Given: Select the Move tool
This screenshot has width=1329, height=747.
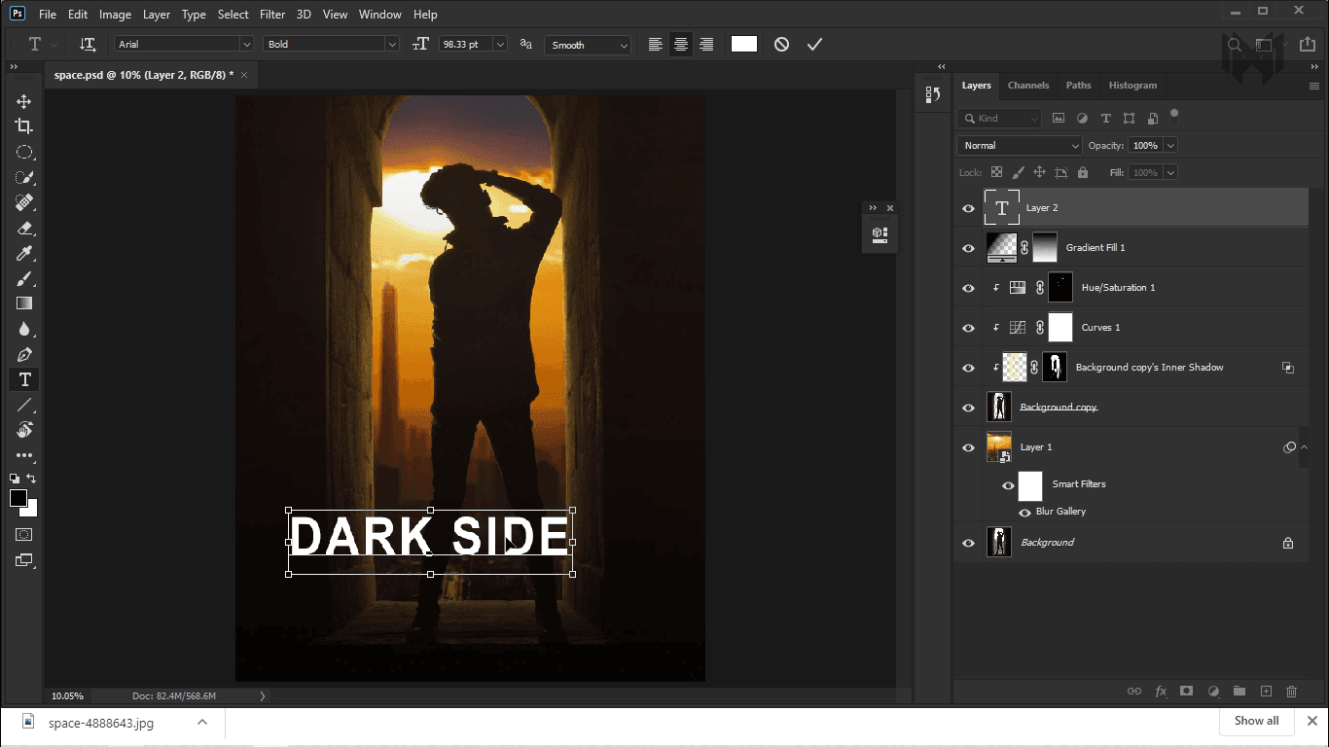Looking at the screenshot, I should [x=24, y=101].
